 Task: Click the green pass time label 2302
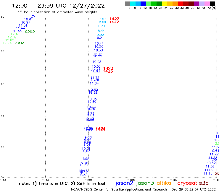(x=19, y=43)
